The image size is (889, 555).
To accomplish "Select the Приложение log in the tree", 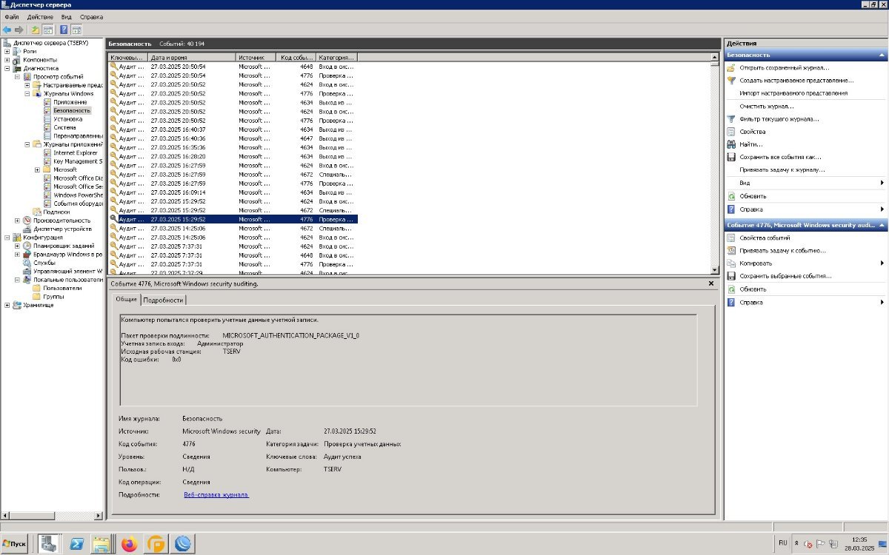I will pos(70,102).
